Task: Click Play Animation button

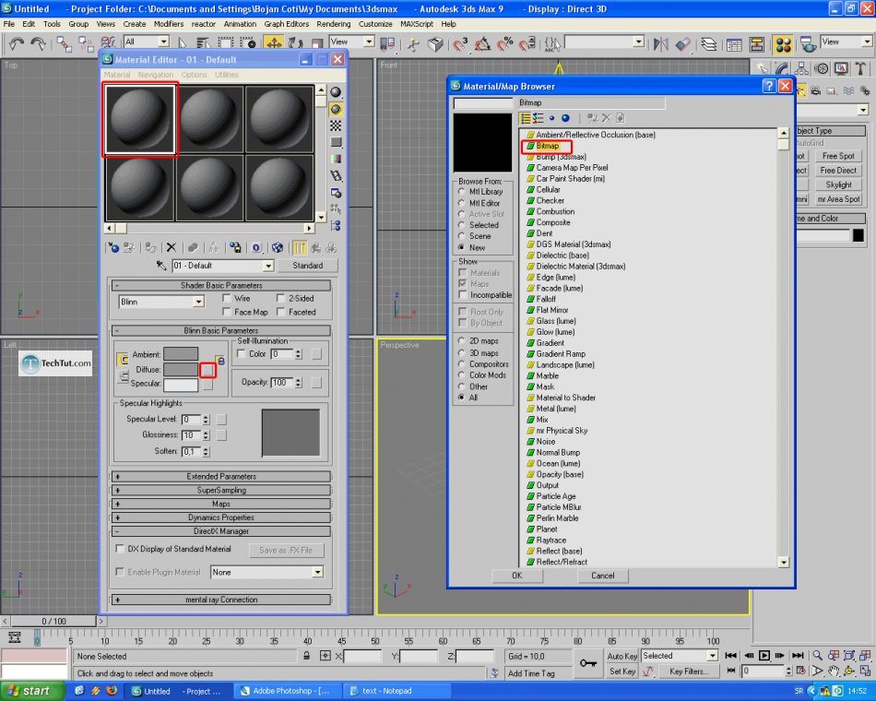Action: click(x=764, y=655)
